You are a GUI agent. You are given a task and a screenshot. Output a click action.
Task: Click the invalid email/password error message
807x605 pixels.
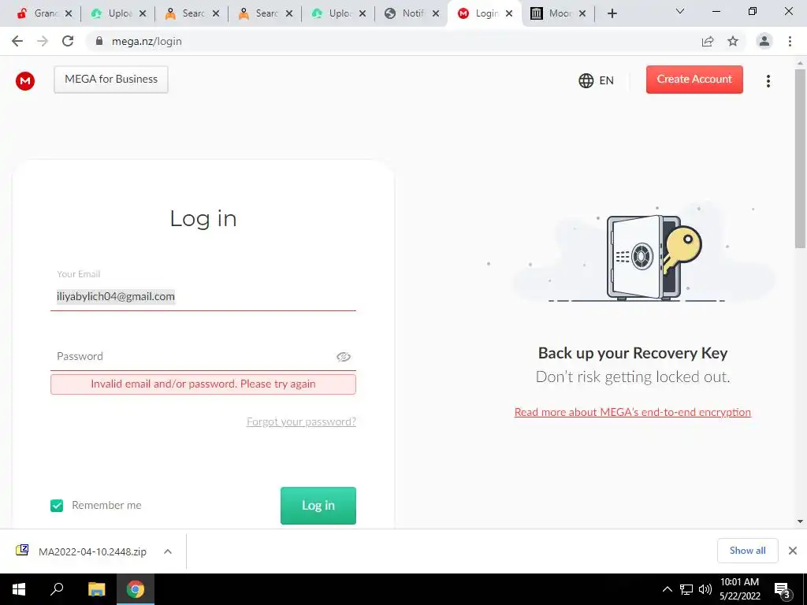click(203, 384)
